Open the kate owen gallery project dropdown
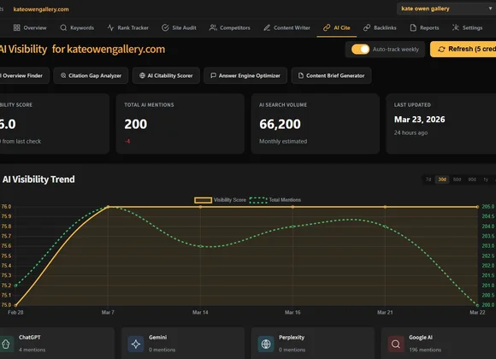 point(446,9)
